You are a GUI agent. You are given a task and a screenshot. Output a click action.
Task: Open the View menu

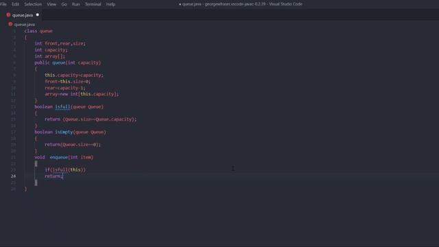[x=51, y=4]
